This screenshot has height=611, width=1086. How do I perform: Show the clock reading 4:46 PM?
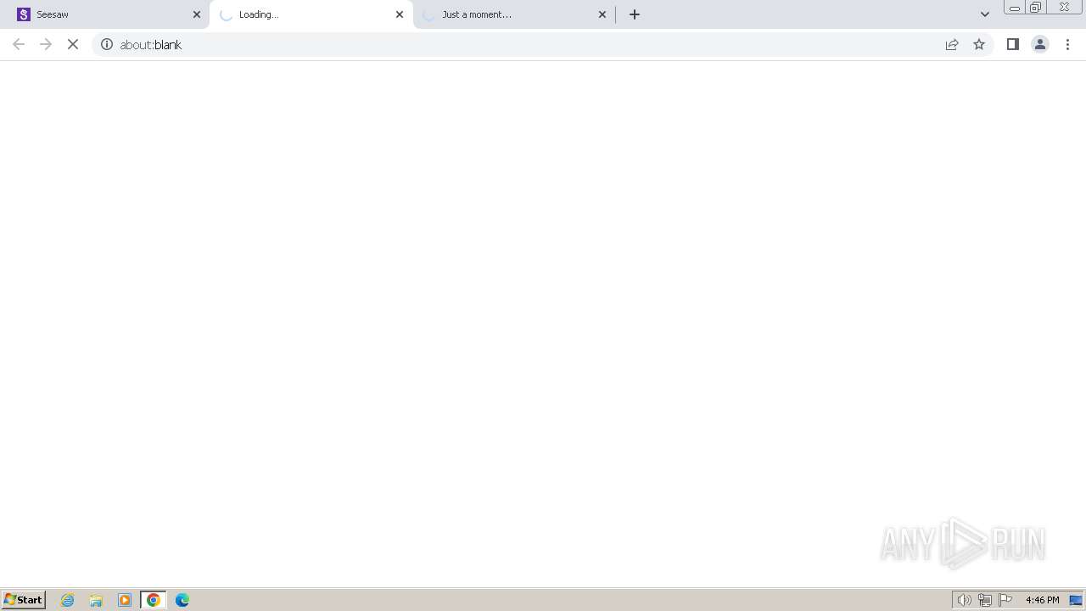tap(1042, 600)
